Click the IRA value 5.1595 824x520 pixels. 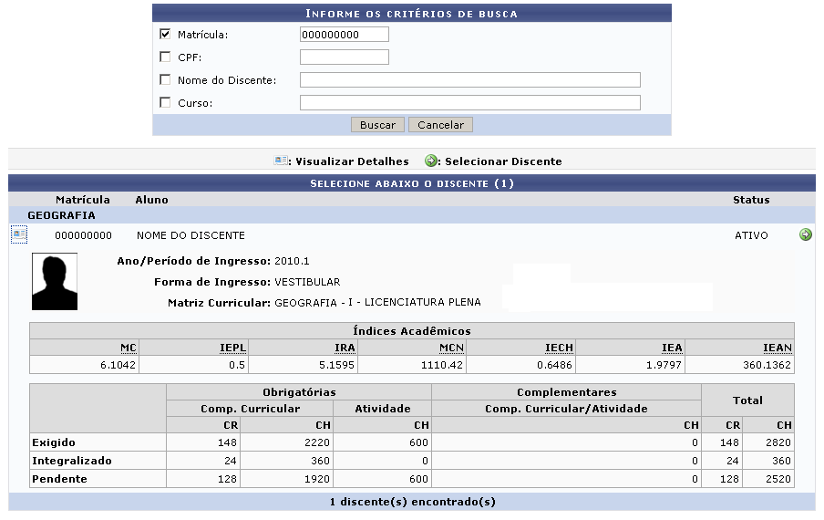[x=336, y=365]
